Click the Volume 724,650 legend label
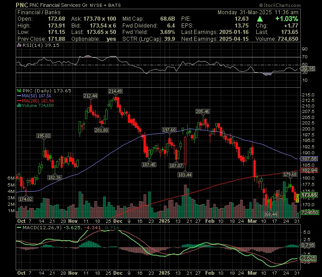The width and height of the screenshot is (322, 277). click(x=38, y=106)
